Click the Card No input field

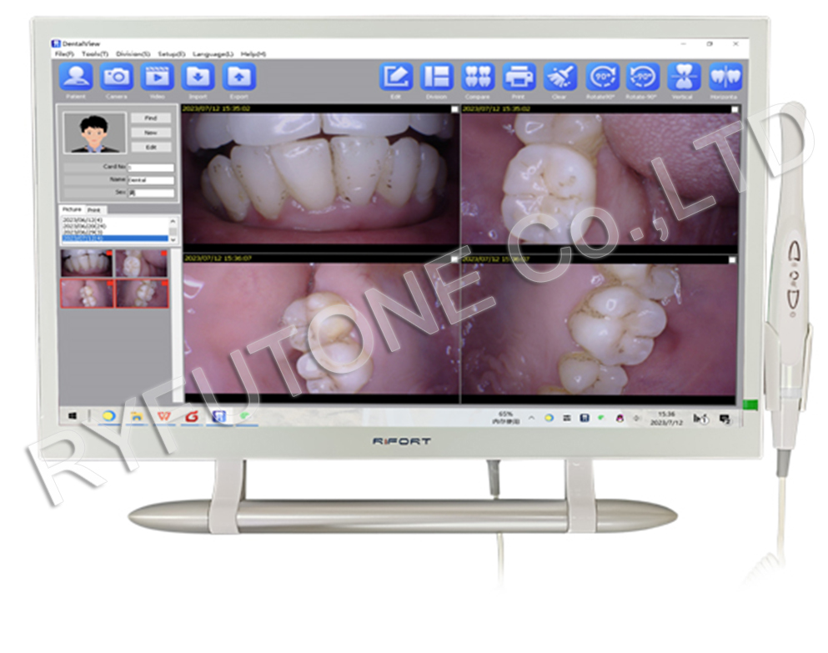point(151,168)
